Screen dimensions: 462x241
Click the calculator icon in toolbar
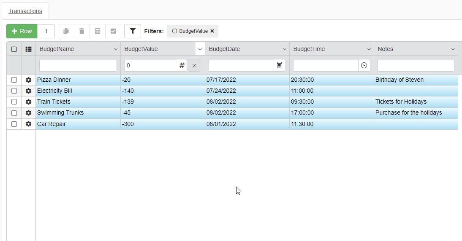pos(98,31)
